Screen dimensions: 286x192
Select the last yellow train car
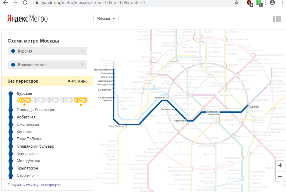pyautogui.click(x=81, y=100)
